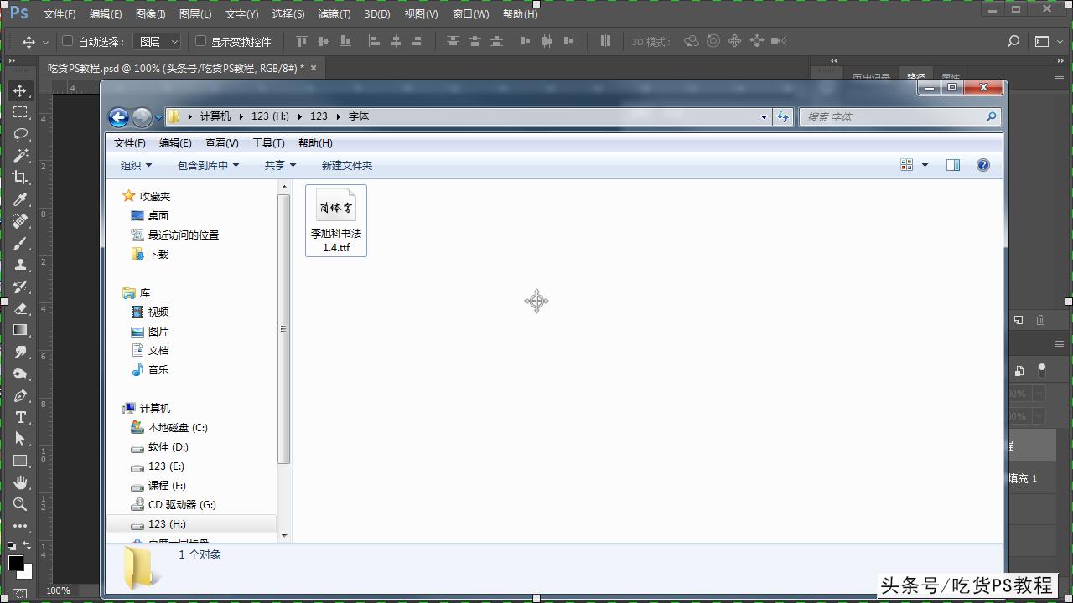The image size is (1073, 603).
Task: Open the Move tool preset dropdown arrow
Action: point(44,41)
